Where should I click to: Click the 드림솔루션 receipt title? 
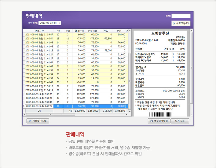coord(160,33)
